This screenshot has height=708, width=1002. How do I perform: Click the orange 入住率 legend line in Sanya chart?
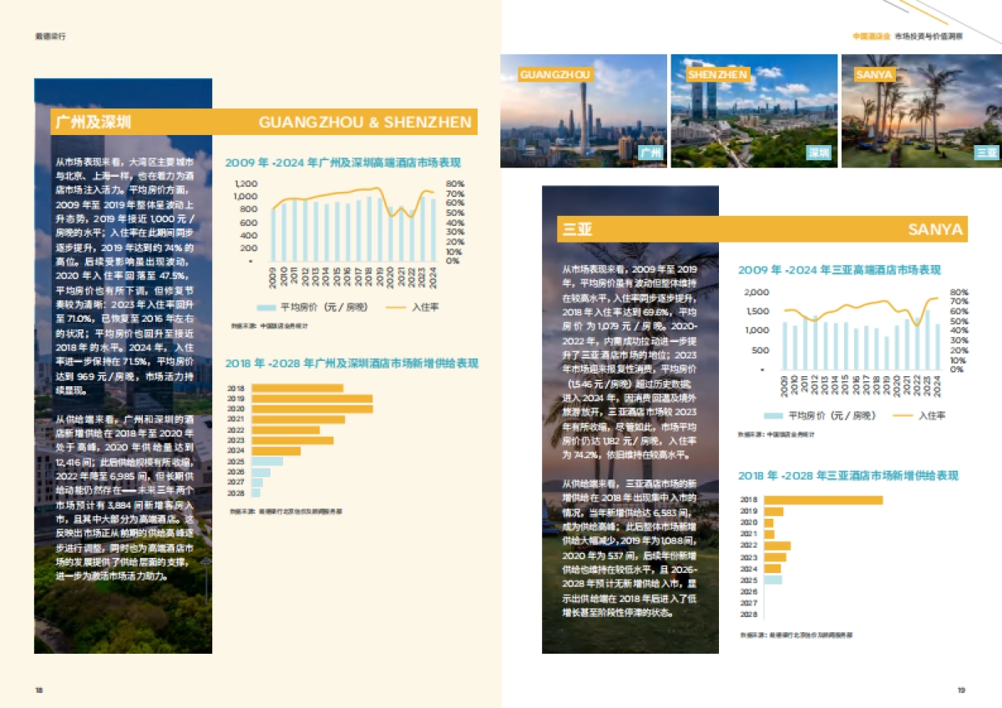click(x=903, y=415)
